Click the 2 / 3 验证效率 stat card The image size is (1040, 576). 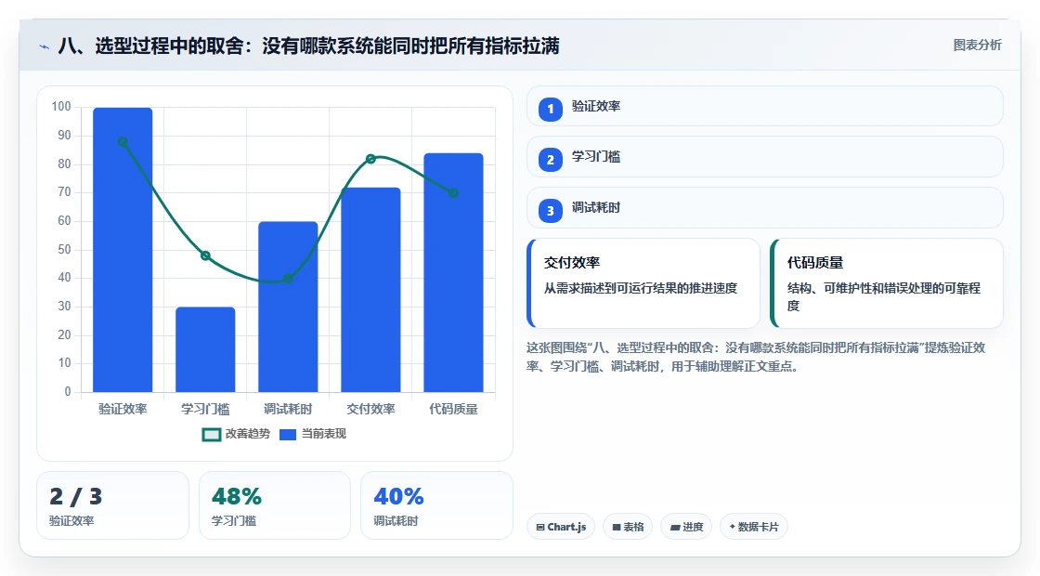[x=112, y=505]
